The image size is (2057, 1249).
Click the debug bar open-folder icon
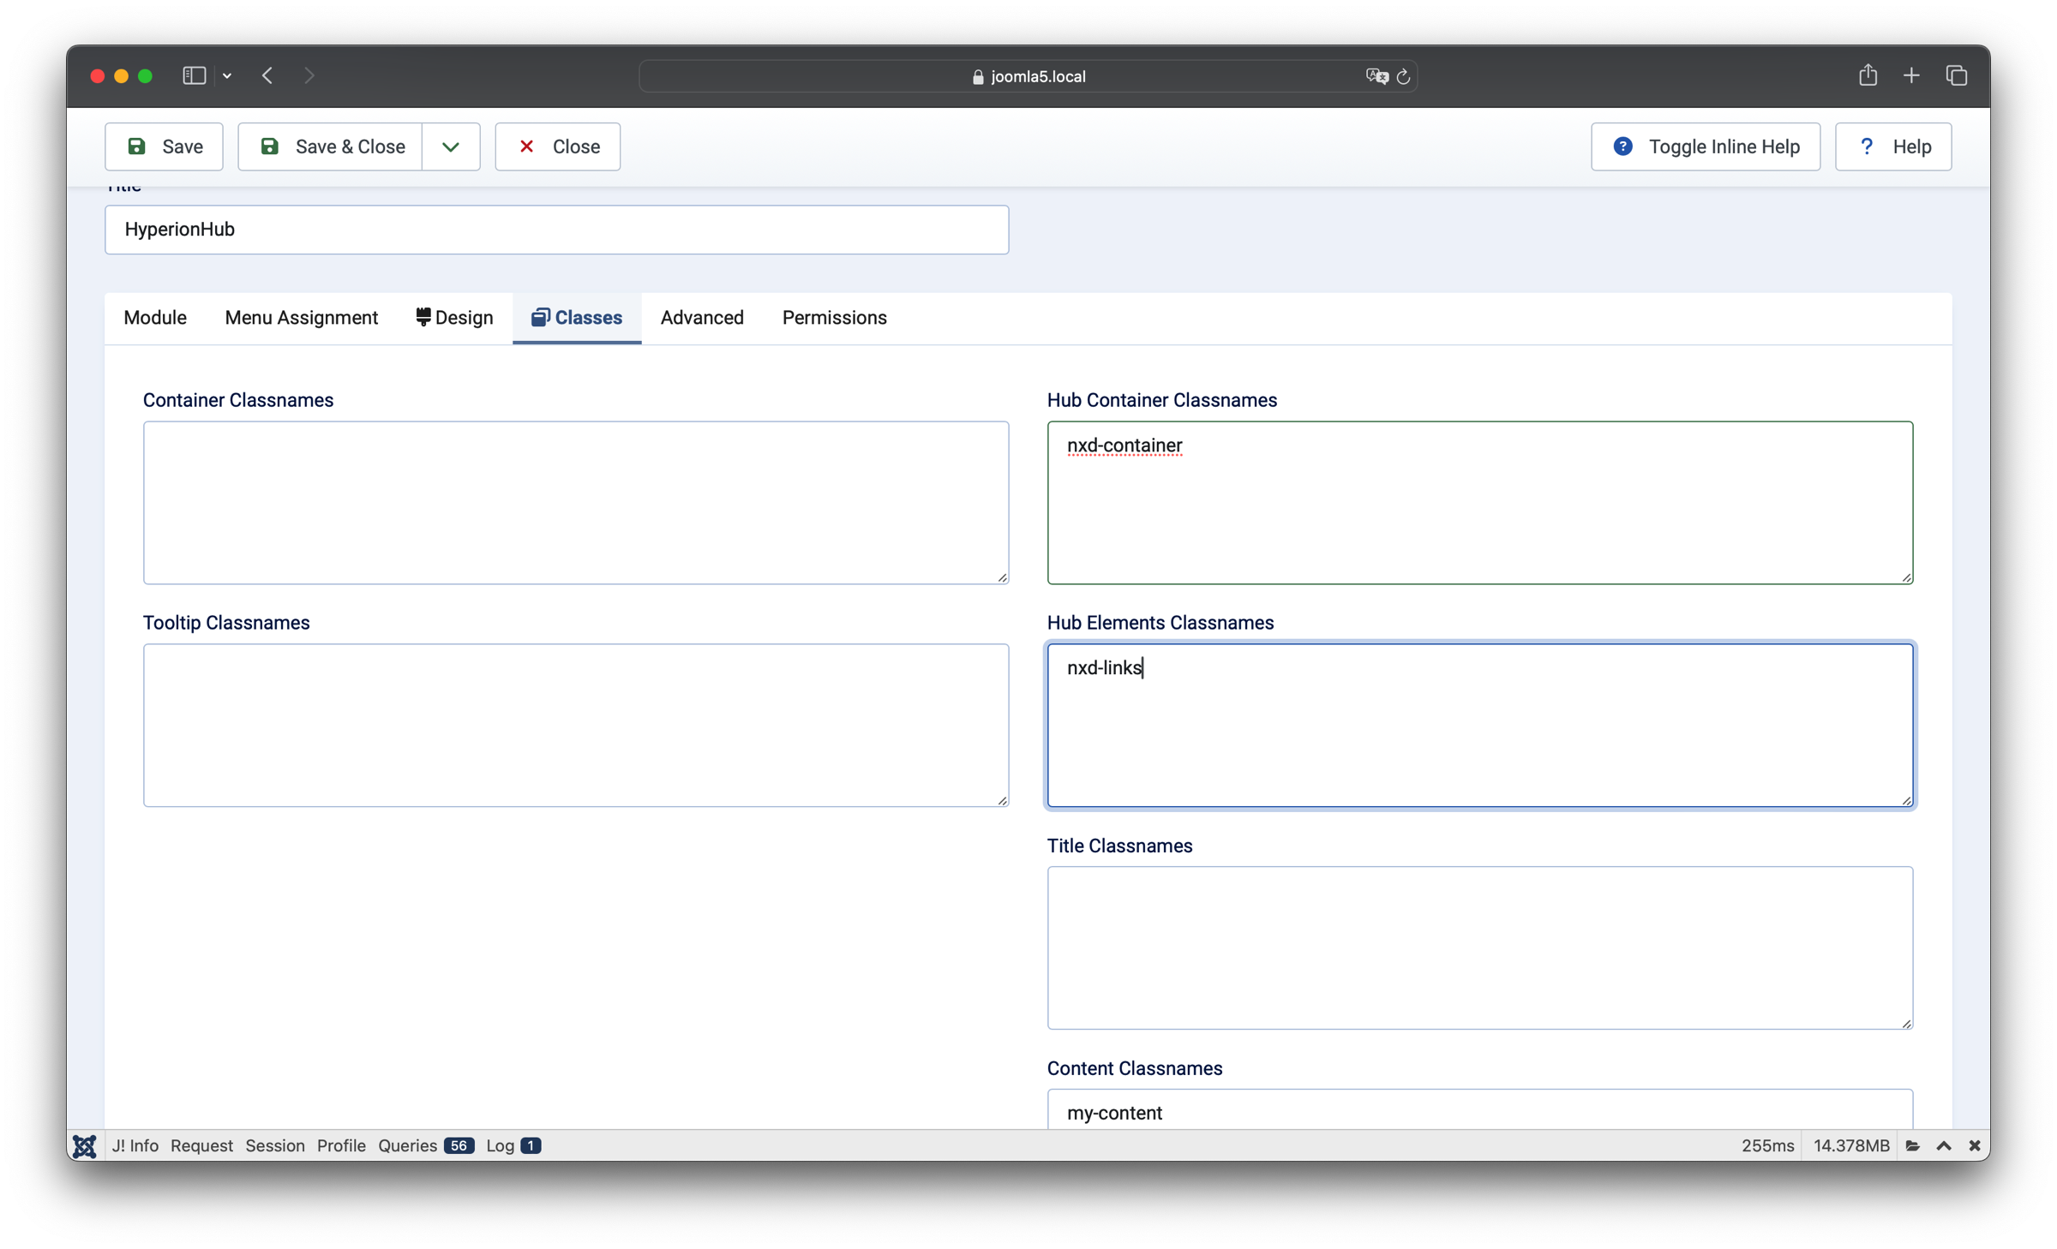point(1913,1146)
